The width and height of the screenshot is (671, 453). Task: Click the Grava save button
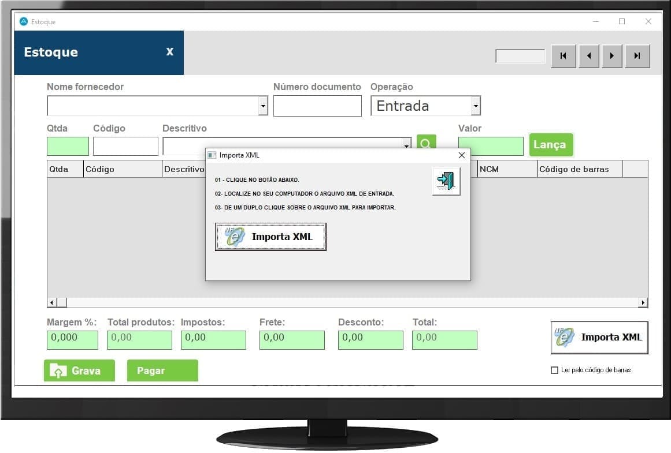(x=79, y=370)
